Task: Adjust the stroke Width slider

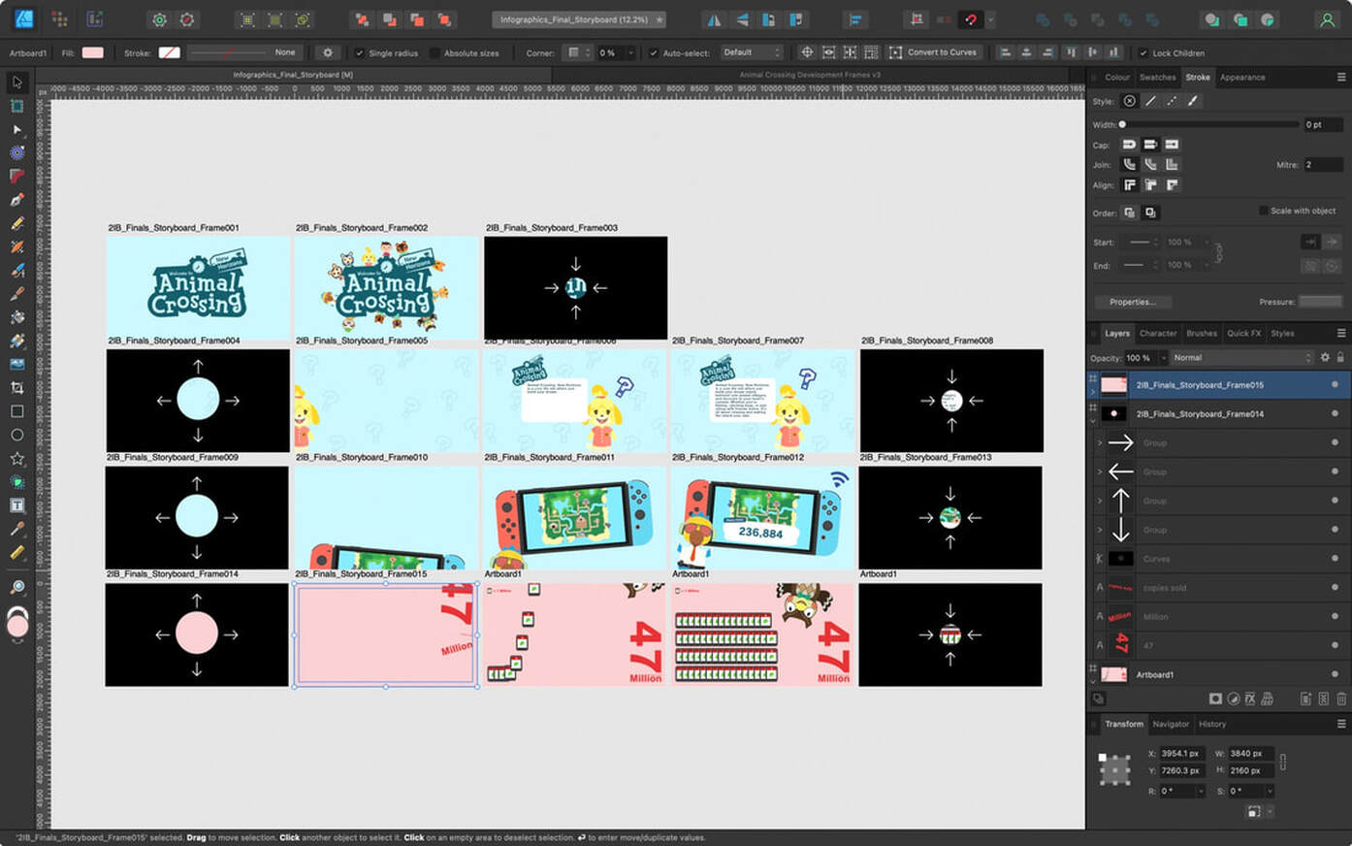Action: 1209,124
